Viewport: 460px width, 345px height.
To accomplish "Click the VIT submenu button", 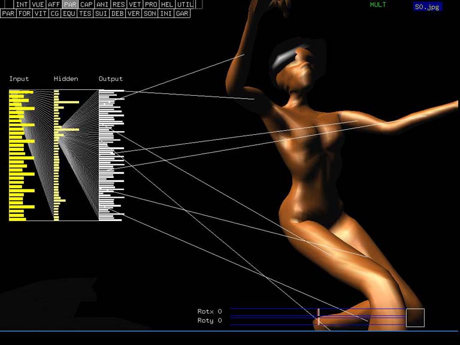I will pos(40,13).
